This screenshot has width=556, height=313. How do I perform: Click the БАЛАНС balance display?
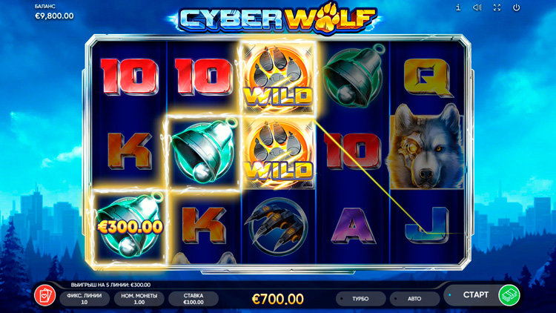(54, 12)
